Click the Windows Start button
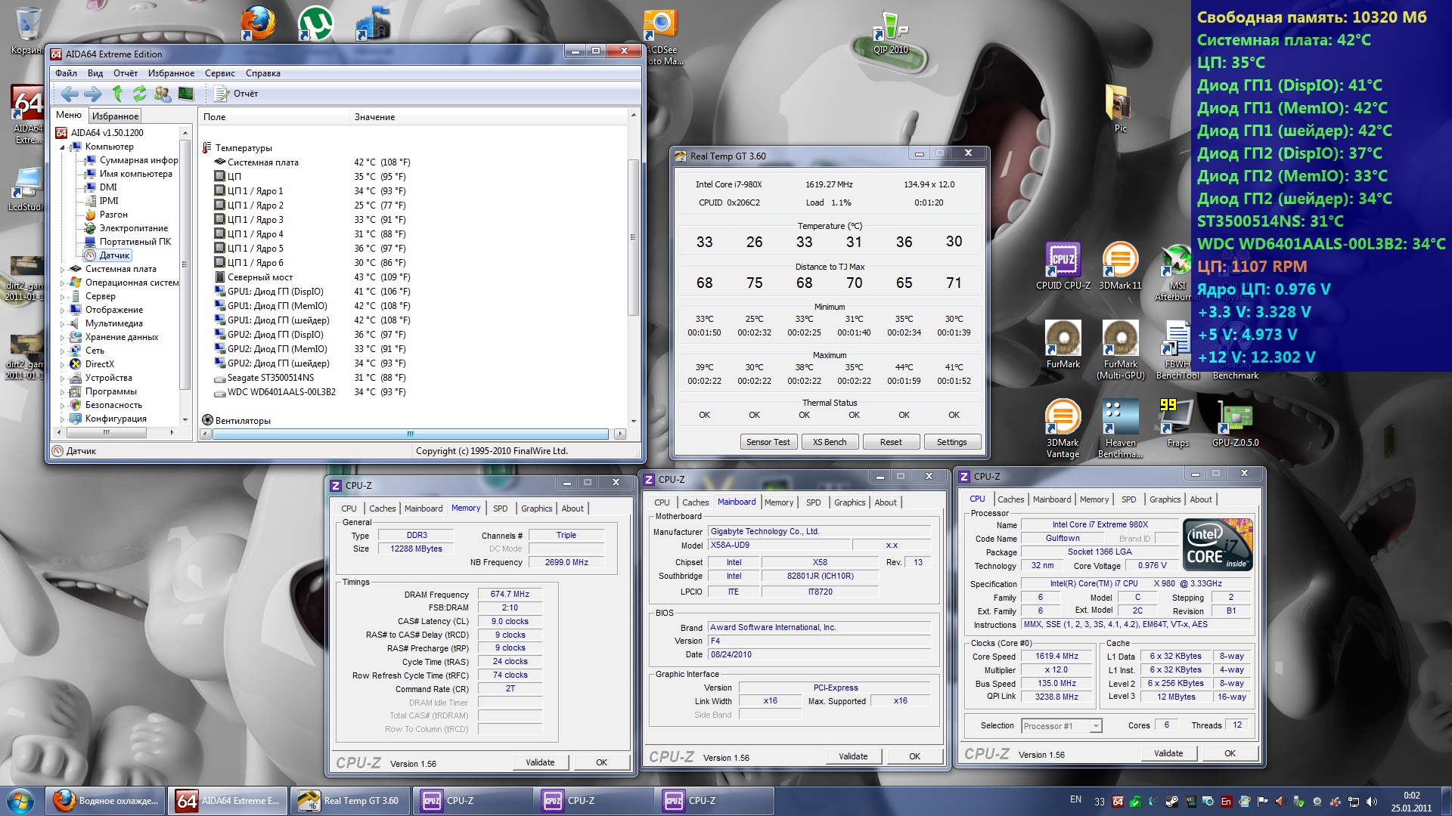The width and height of the screenshot is (1452, 816). [20, 801]
